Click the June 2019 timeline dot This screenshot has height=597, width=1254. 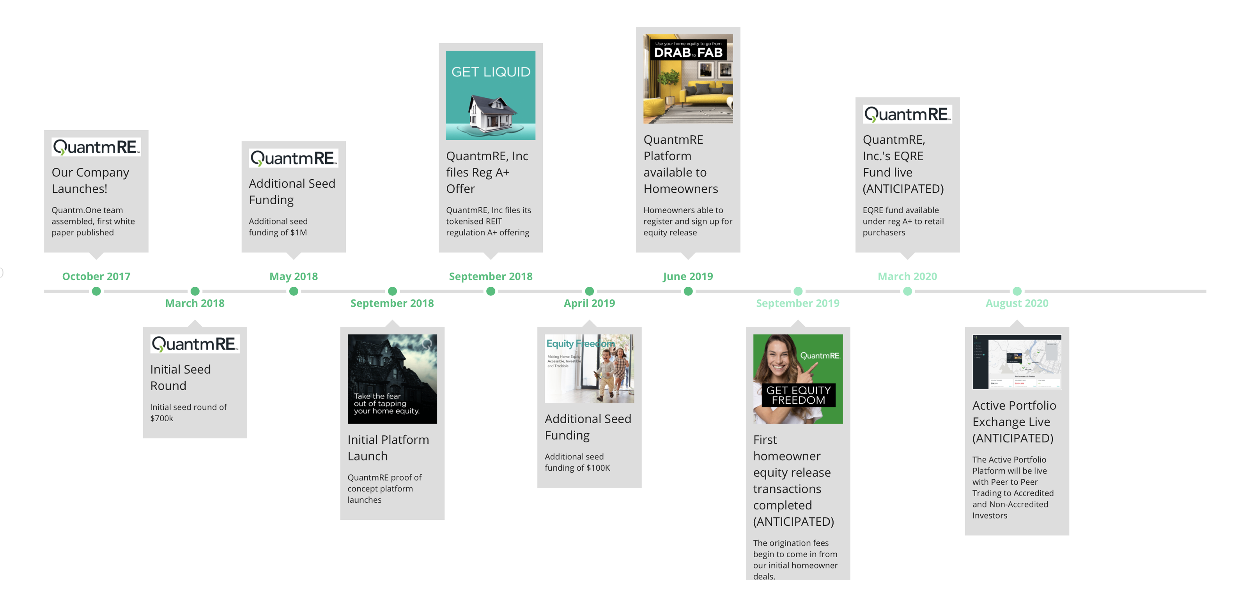(688, 291)
